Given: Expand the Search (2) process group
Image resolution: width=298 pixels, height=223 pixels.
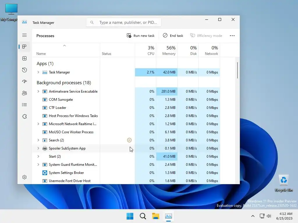Looking at the screenshot, I should click(x=38, y=140).
